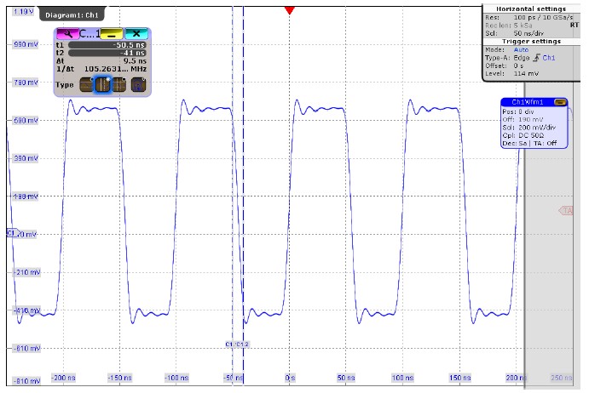Image resolution: width=589 pixels, height=393 pixels.
Task: Click the TA trigger level marker
Action: tap(566, 210)
